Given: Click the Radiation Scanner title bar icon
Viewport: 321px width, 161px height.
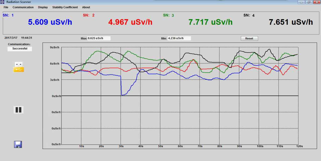Looking at the screenshot, I should click(x=3, y=2).
